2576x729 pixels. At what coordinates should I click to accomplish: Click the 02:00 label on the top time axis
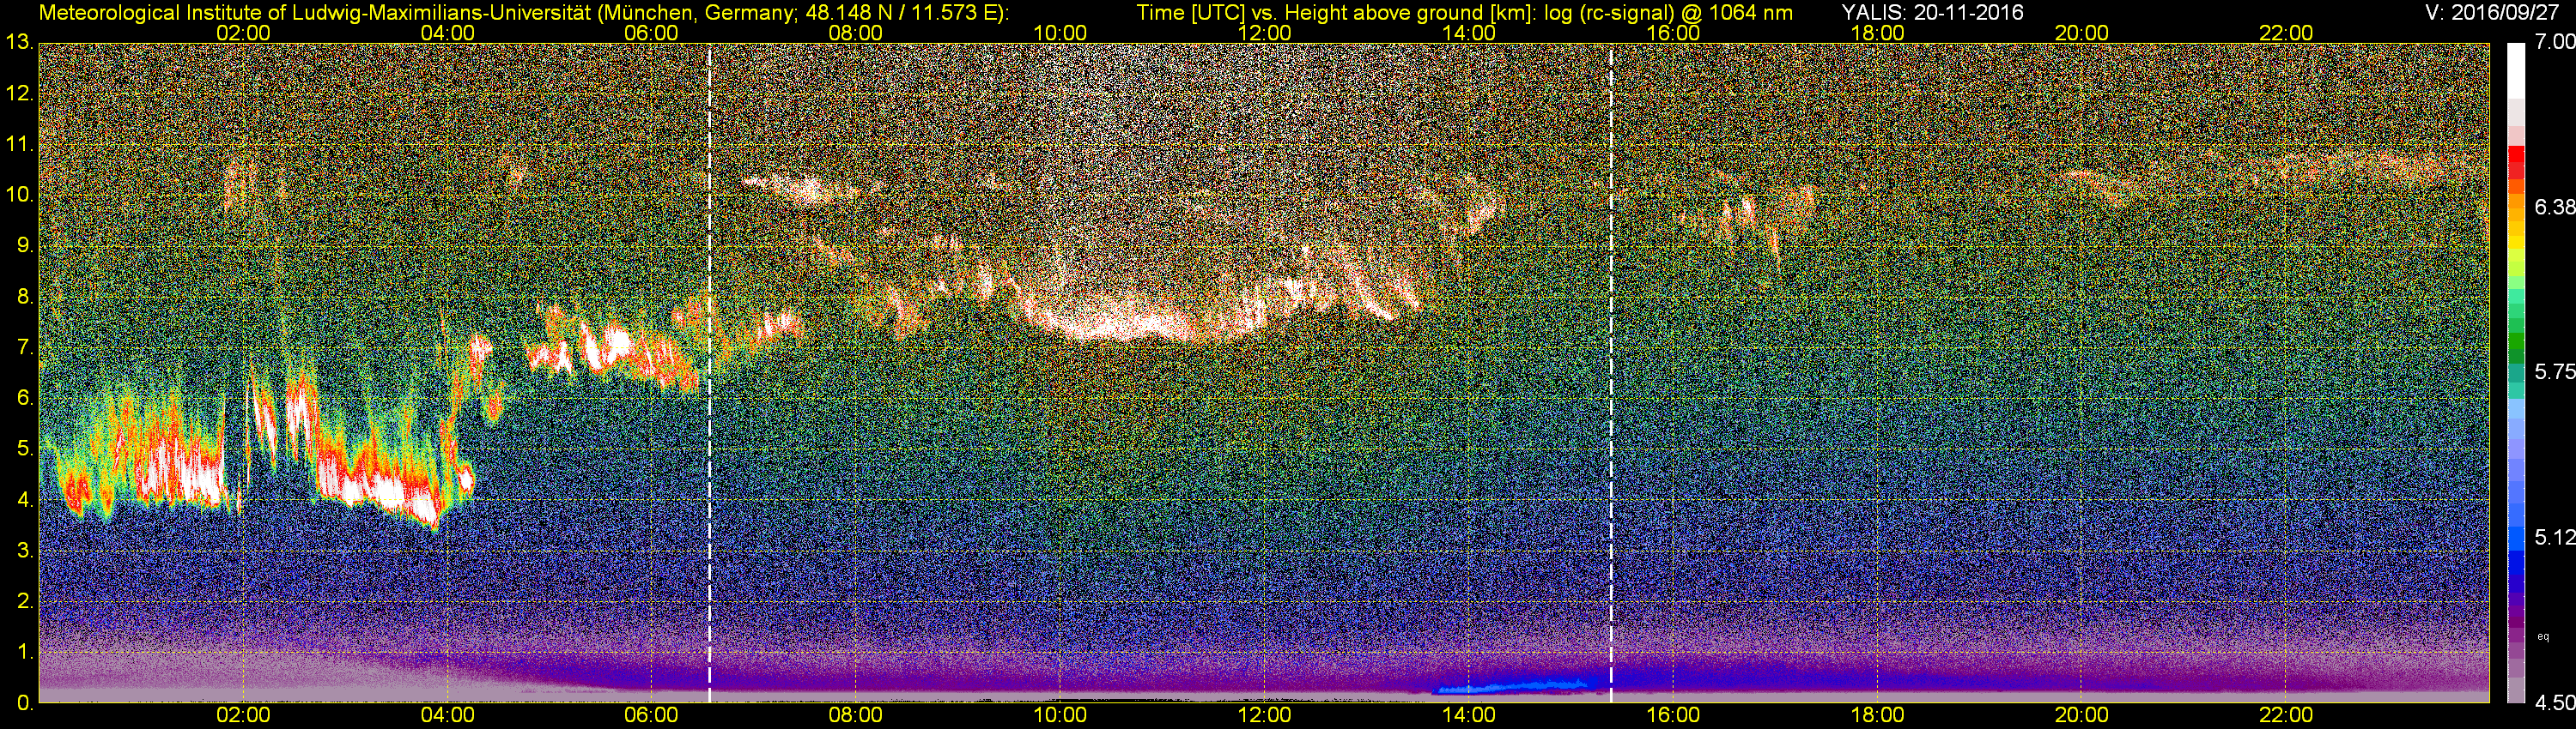point(243,33)
